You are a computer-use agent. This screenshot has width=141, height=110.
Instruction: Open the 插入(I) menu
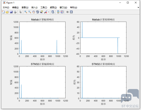34,8
